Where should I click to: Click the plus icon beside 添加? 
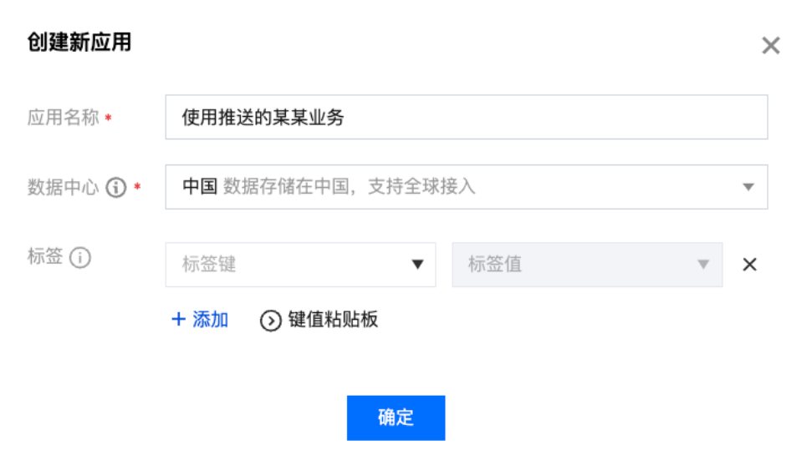pyautogui.click(x=178, y=319)
